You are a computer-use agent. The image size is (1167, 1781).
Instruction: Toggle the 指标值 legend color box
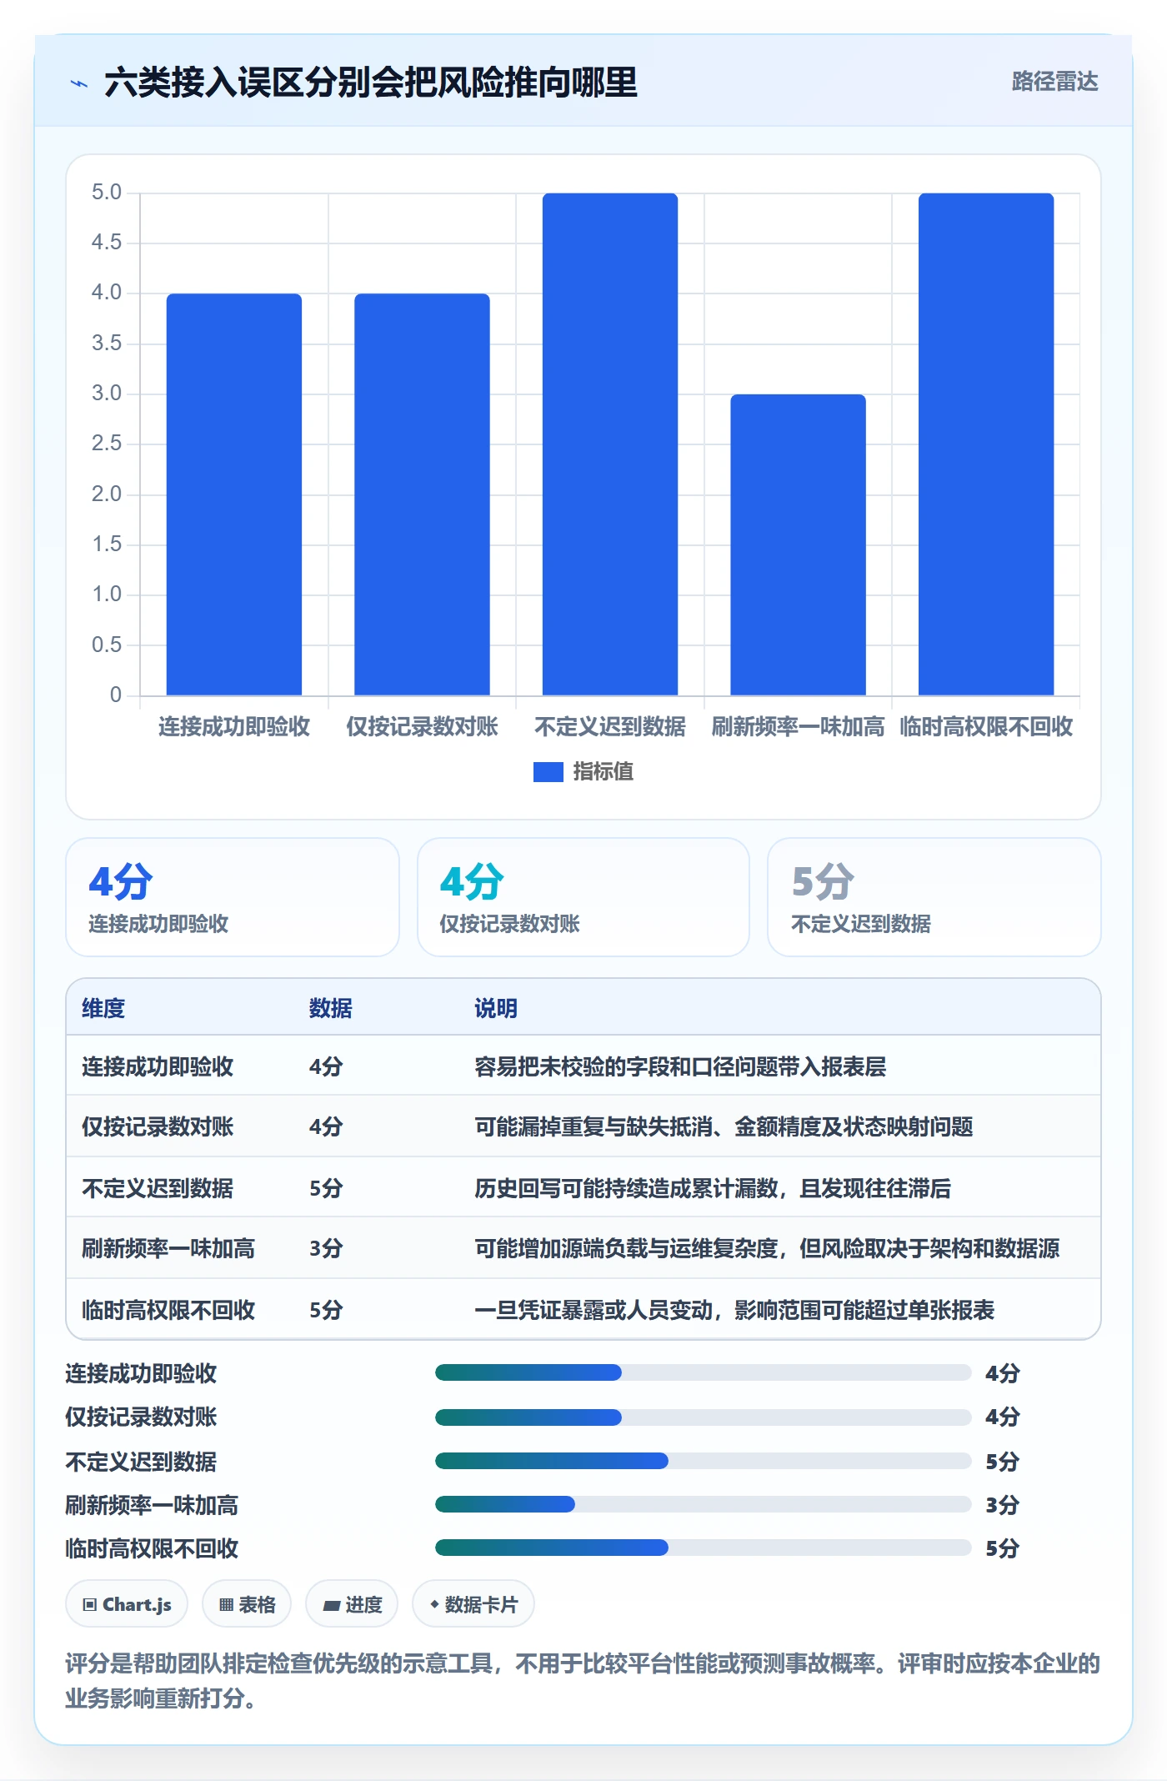(x=548, y=772)
